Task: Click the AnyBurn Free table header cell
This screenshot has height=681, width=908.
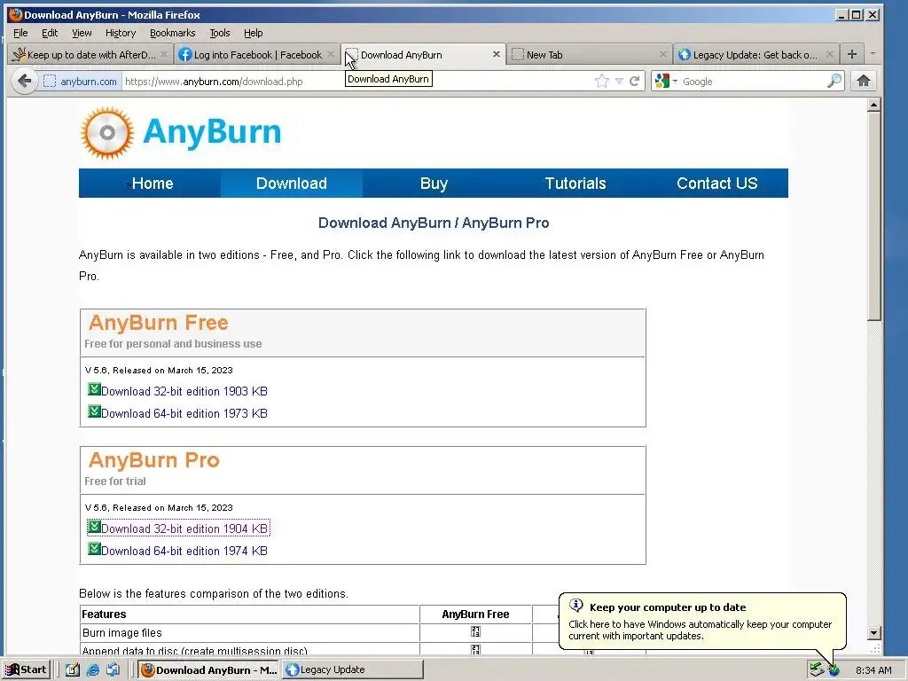Action: pyautogui.click(x=475, y=614)
